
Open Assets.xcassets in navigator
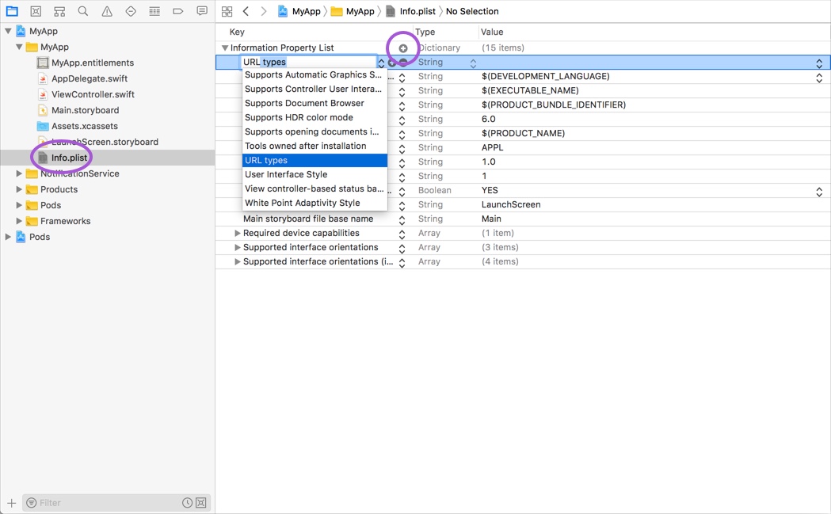[x=84, y=126]
